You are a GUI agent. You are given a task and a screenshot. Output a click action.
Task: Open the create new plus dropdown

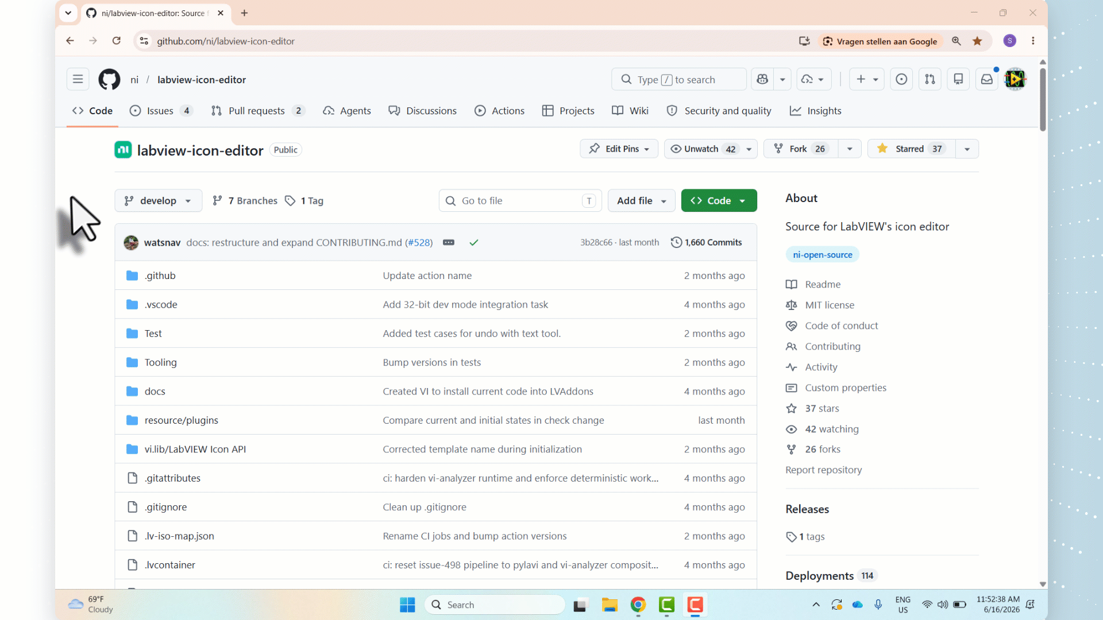[867, 79]
